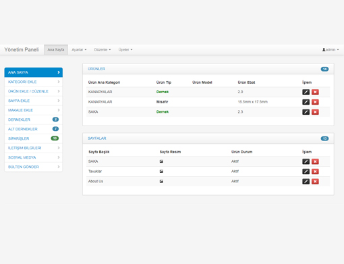Open İLETİŞİM BİLGİLERİ sidebar item
The width and height of the screenshot is (344, 264).
tap(34, 148)
